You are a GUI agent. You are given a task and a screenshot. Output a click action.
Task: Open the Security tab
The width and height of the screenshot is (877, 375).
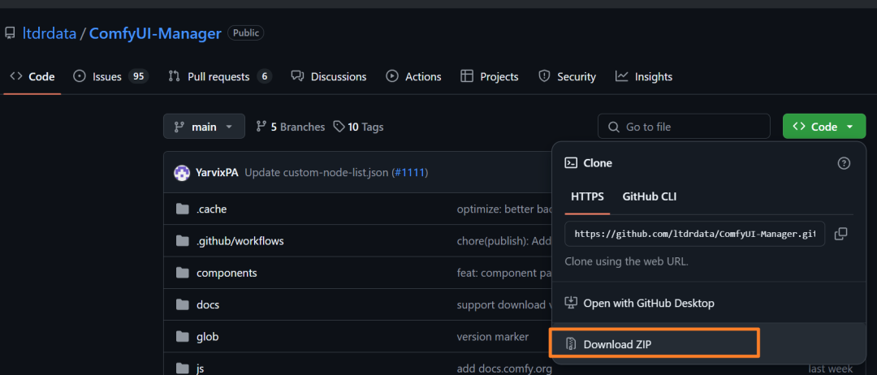[567, 76]
